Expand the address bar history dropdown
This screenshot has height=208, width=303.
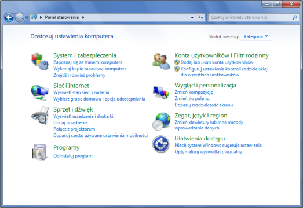point(192,17)
